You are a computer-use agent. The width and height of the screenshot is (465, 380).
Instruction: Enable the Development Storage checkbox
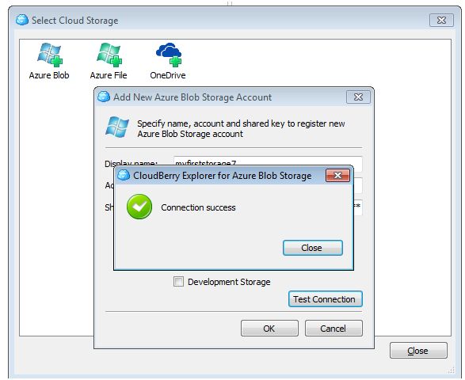pos(178,282)
